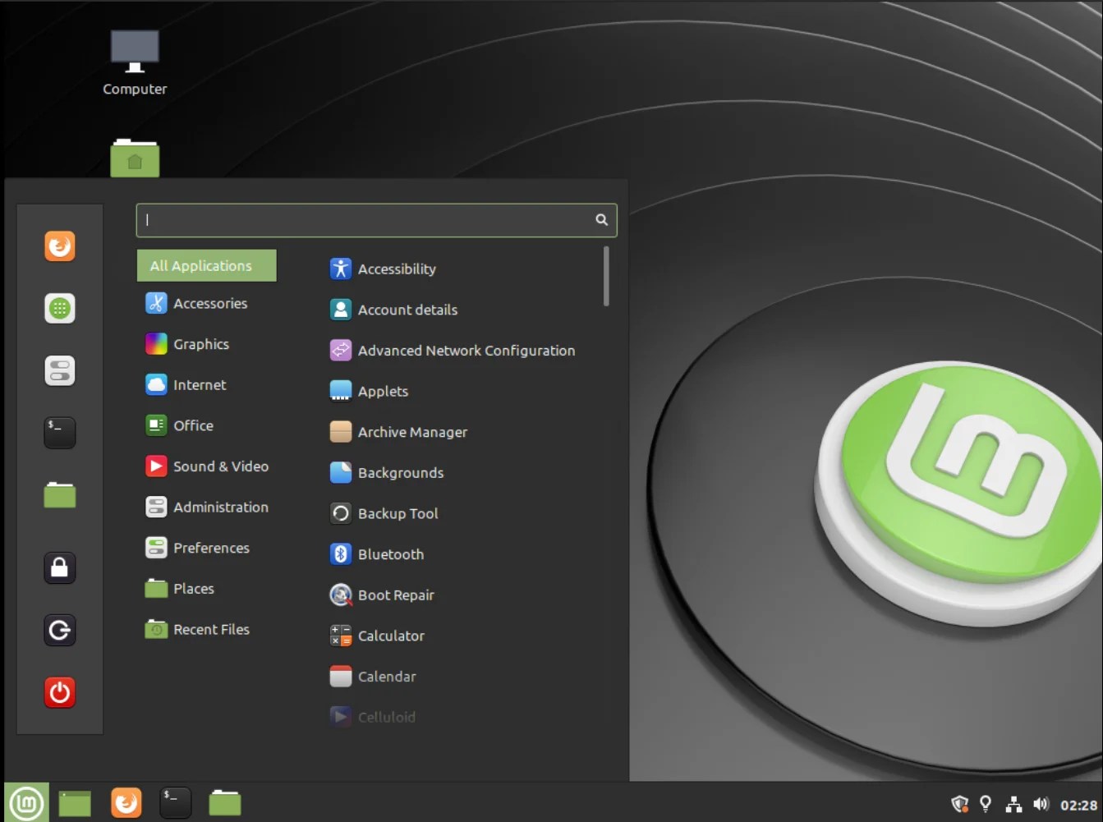Switch to the Sound & Video category

(220, 466)
